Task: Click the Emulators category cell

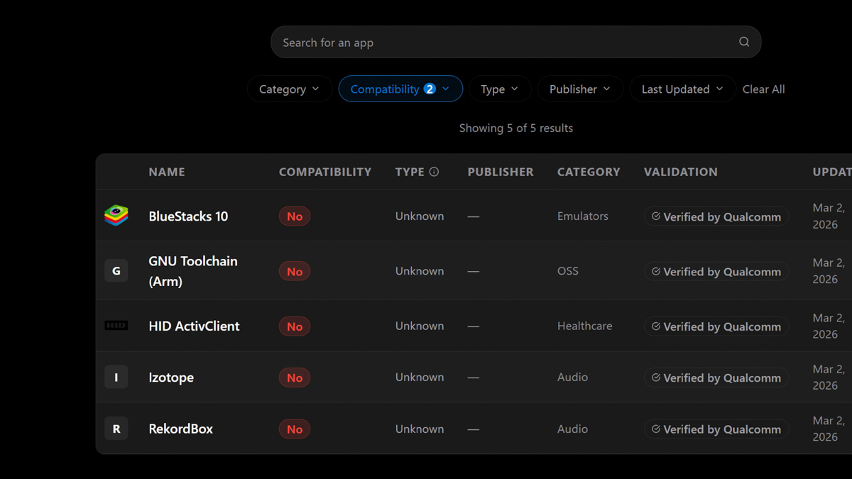Action: click(583, 216)
